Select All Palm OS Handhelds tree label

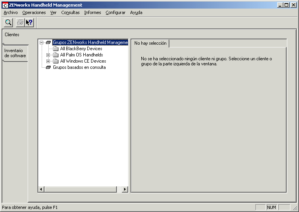(81, 55)
